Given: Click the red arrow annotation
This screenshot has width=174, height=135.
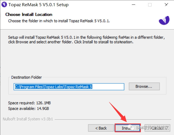Looking at the screenshot, I should [x=118, y=112].
